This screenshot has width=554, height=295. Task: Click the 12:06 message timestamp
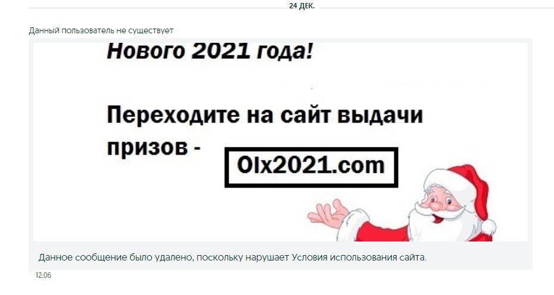[43, 275]
